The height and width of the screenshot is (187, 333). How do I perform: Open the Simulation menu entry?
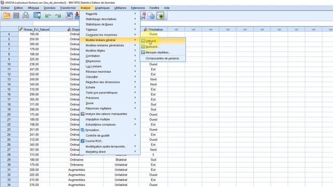pyautogui.click(x=110, y=130)
